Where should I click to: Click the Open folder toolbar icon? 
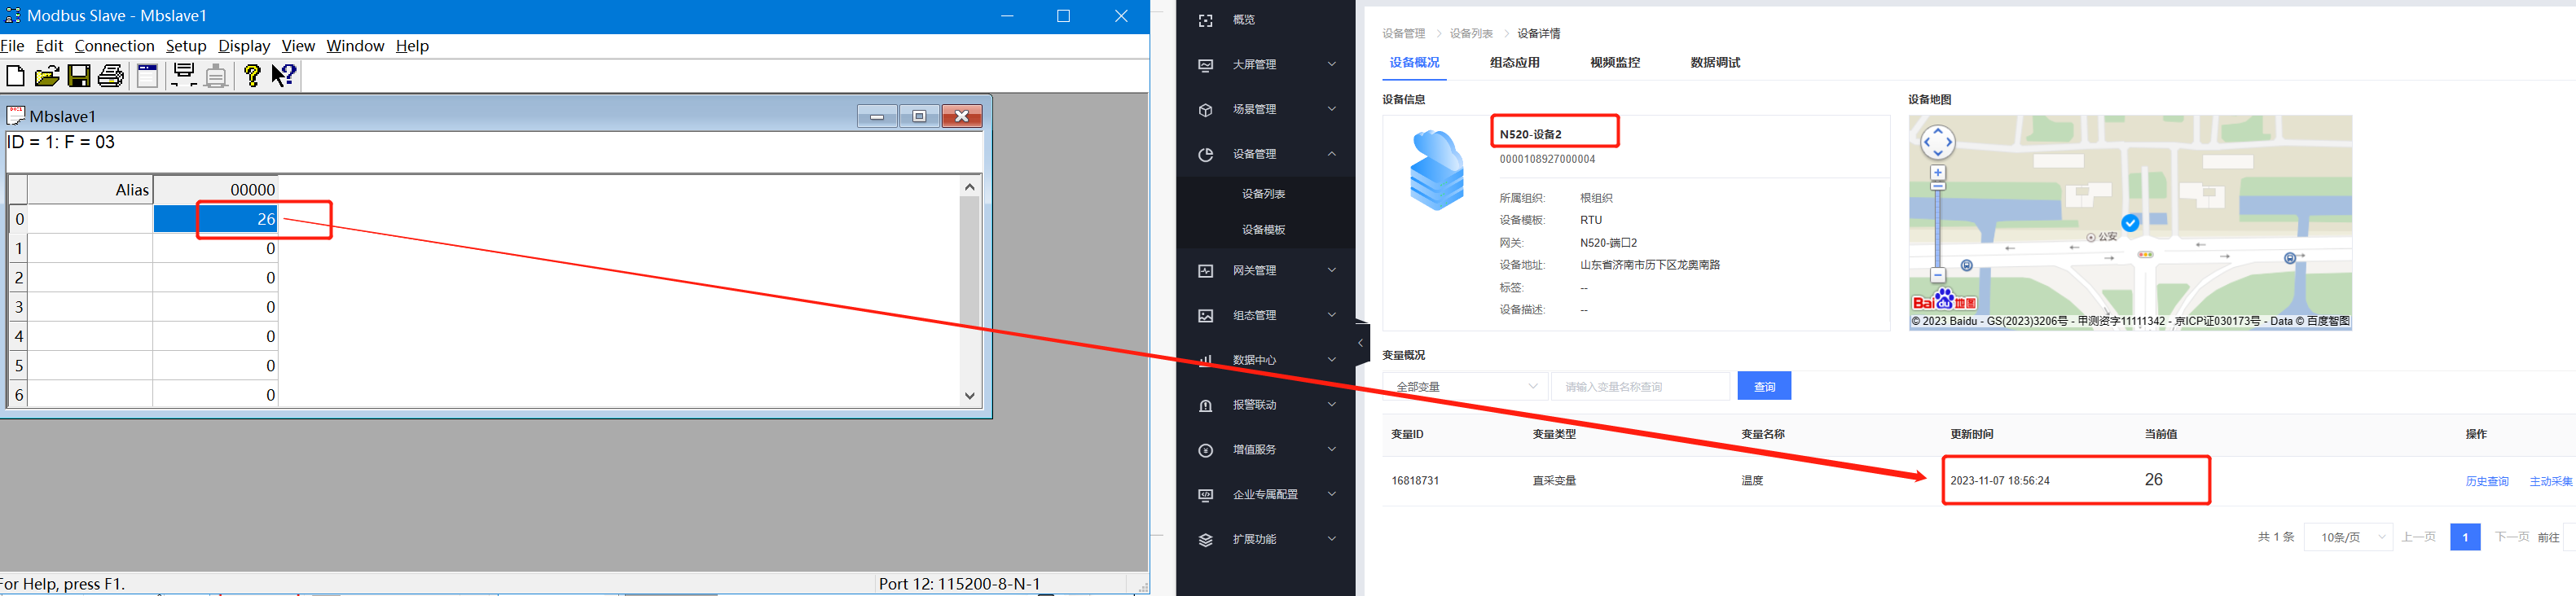click(46, 76)
